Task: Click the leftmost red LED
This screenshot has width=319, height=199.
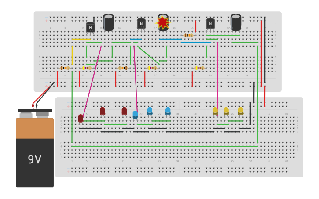Action: 81,118
